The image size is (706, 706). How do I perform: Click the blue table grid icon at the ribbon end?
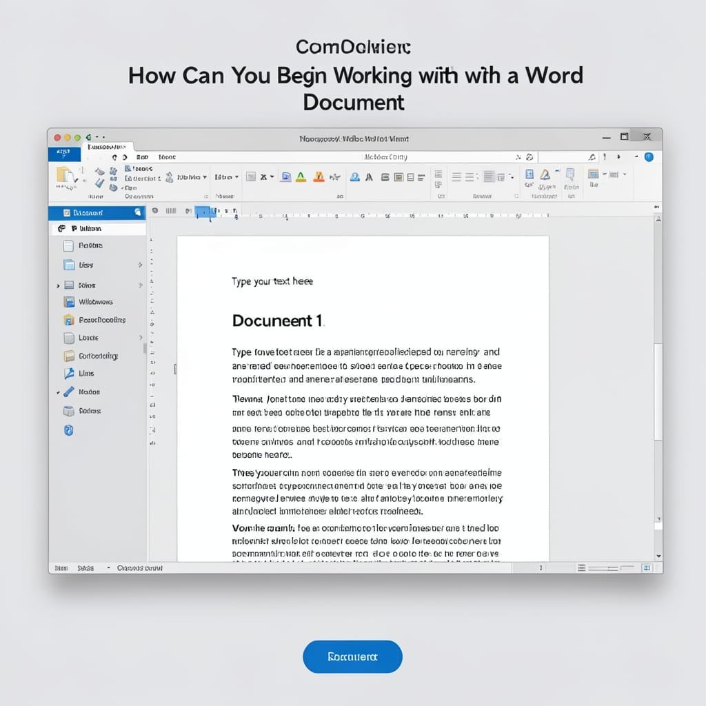tap(594, 174)
